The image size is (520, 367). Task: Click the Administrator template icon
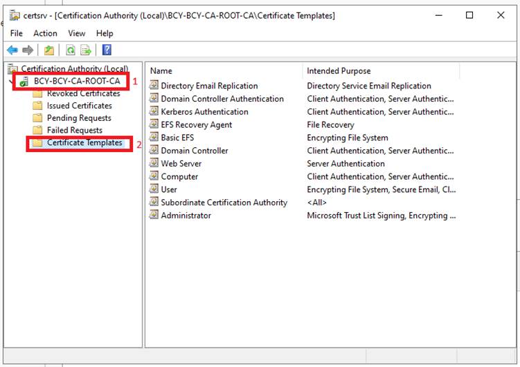click(x=154, y=215)
